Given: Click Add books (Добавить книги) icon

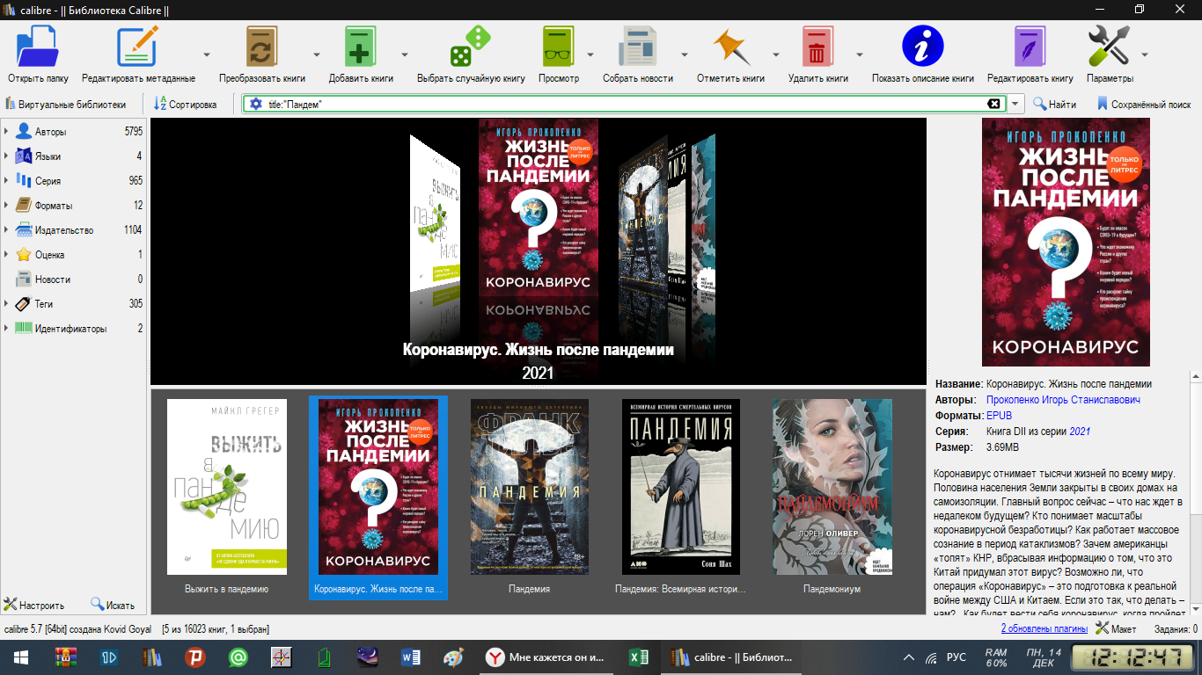Looking at the screenshot, I should [x=361, y=46].
